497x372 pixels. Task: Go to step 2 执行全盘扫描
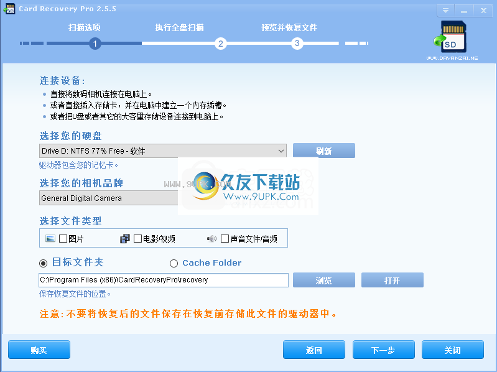(x=179, y=27)
